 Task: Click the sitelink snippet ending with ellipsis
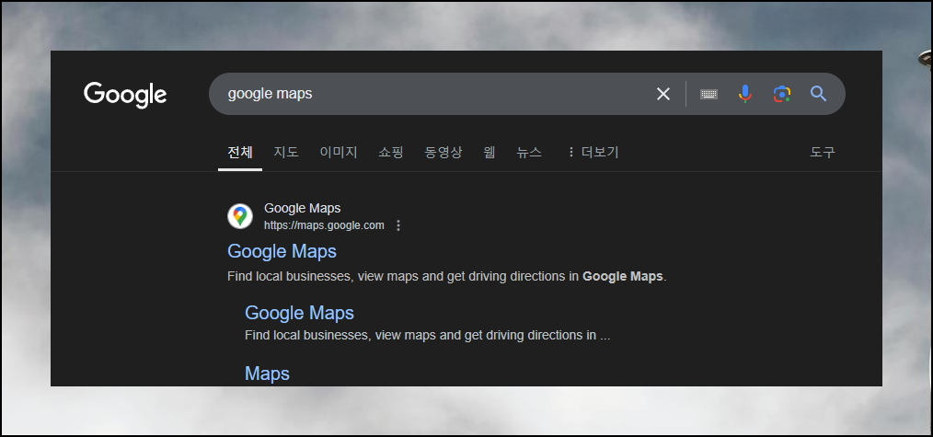427,335
